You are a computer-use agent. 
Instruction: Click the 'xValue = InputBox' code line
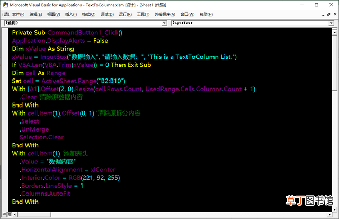[124, 57]
